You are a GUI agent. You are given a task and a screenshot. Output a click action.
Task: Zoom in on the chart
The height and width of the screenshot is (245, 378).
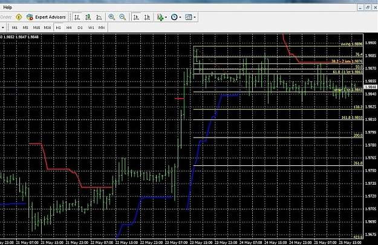(112, 17)
